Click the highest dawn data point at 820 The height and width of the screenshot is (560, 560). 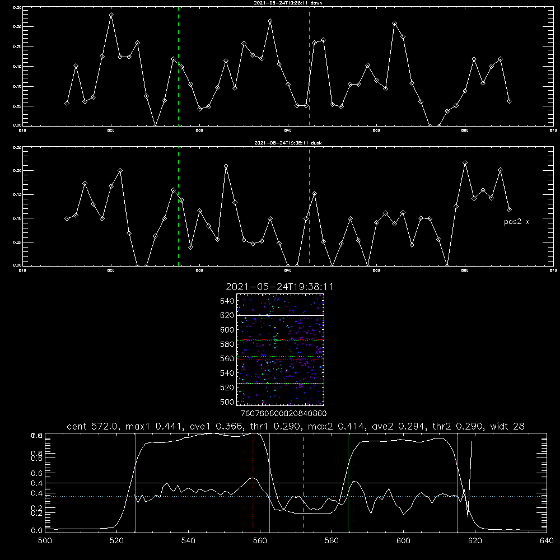[x=111, y=15]
